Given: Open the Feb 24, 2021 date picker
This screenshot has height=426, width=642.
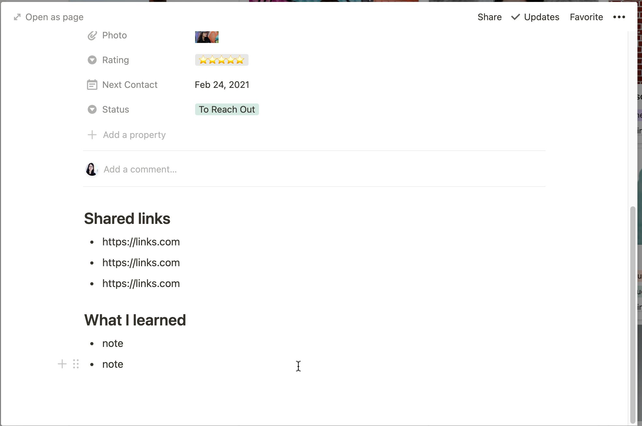Looking at the screenshot, I should pyautogui.click(x=222, y=85).
